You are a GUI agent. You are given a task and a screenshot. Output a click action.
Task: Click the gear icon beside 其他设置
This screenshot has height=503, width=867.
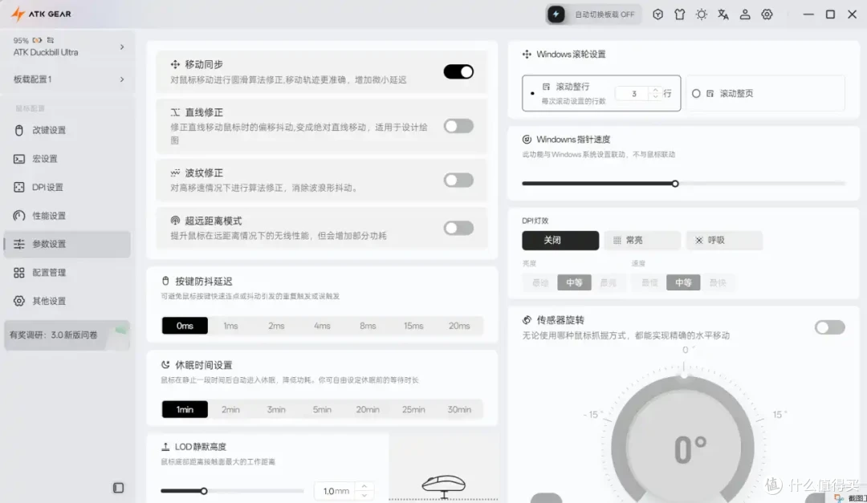click(x=18, y=301)
